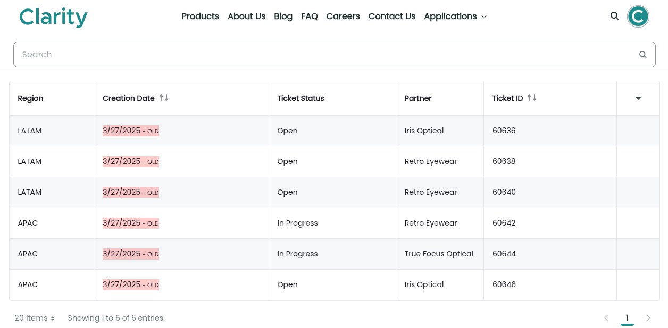Viewport: 668px width, 328px height.
Task: Expand the Applications menu
Action: [x=455, y=16]
